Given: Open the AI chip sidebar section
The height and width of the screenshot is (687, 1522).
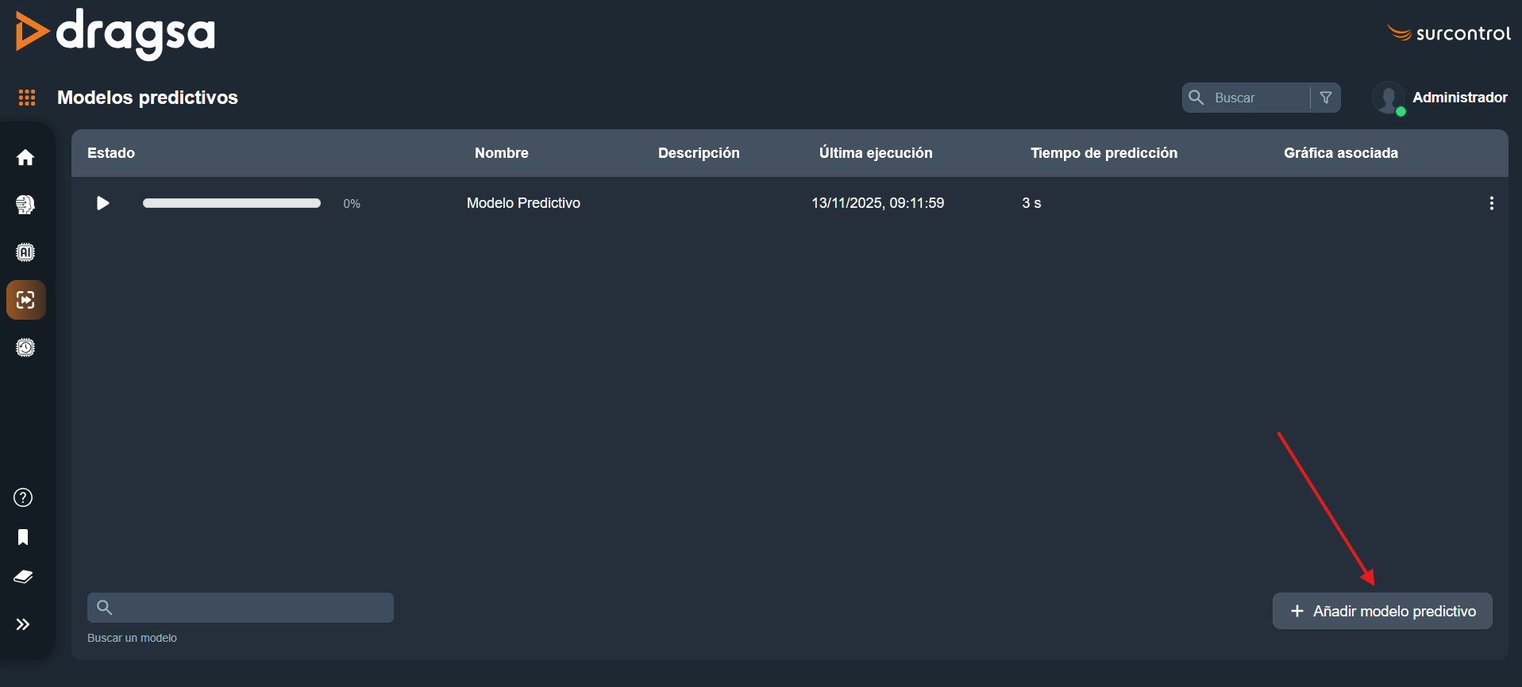Looking at the screenshot, I should [25, 252].
